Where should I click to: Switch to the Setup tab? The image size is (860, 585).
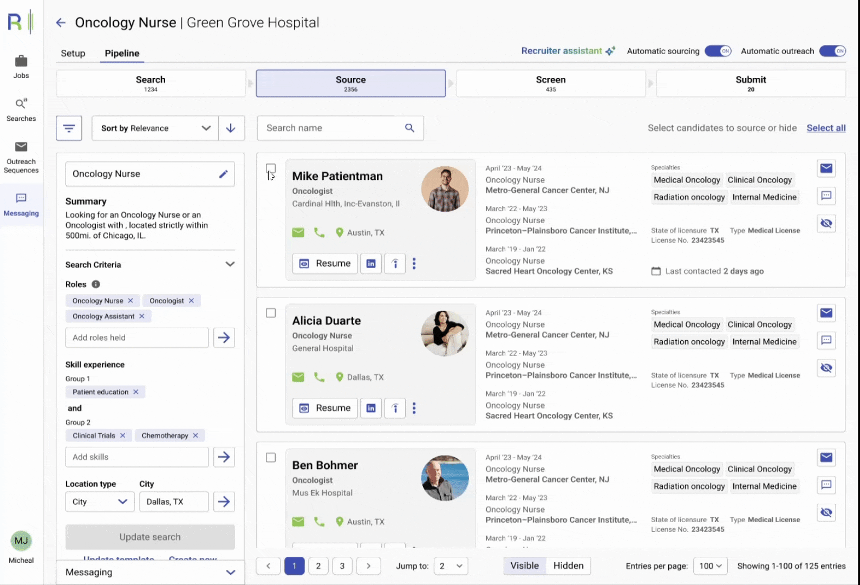[x=73, y=53]
